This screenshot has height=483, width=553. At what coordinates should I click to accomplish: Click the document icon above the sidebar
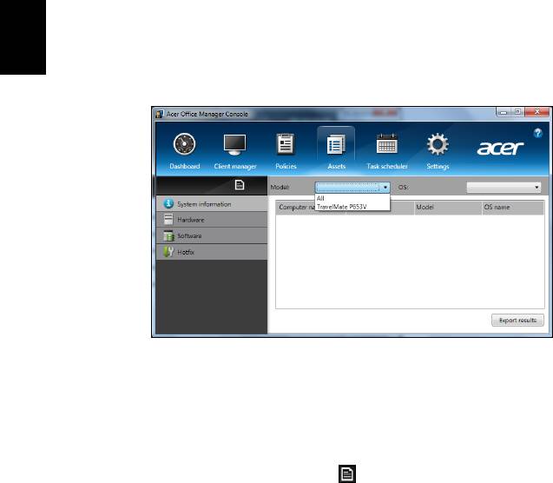click(x=240, y=185)
